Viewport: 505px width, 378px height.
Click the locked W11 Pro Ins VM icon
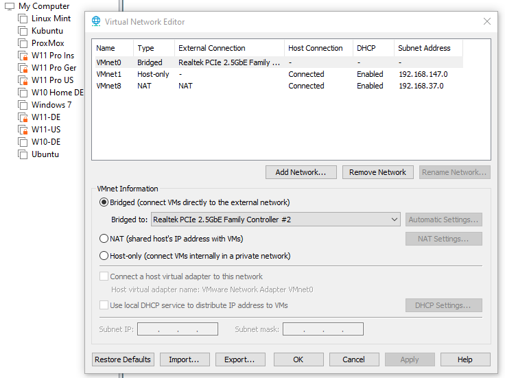[23, 56]
